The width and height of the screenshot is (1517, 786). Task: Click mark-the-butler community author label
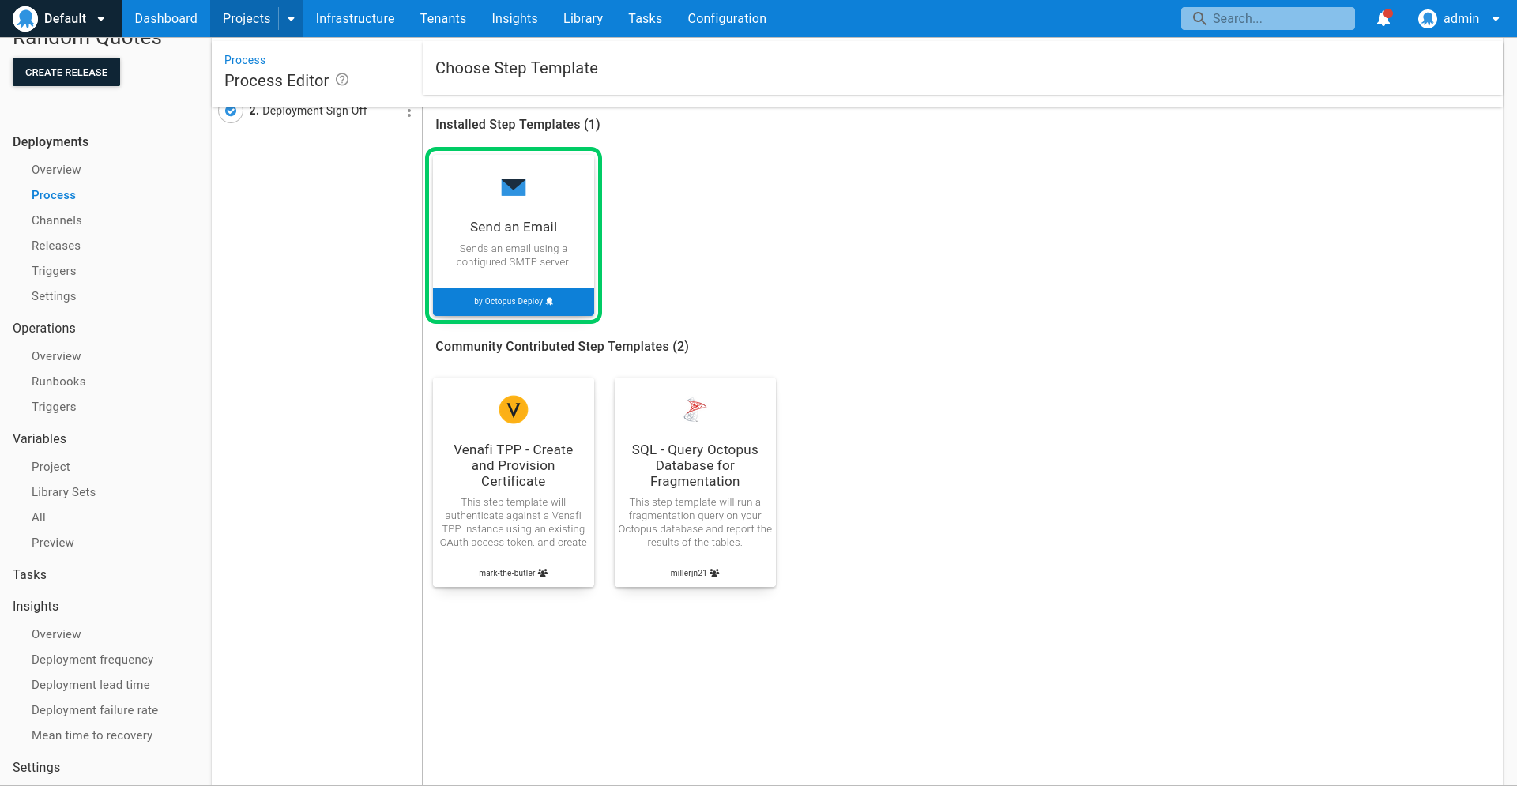(514, 573)
